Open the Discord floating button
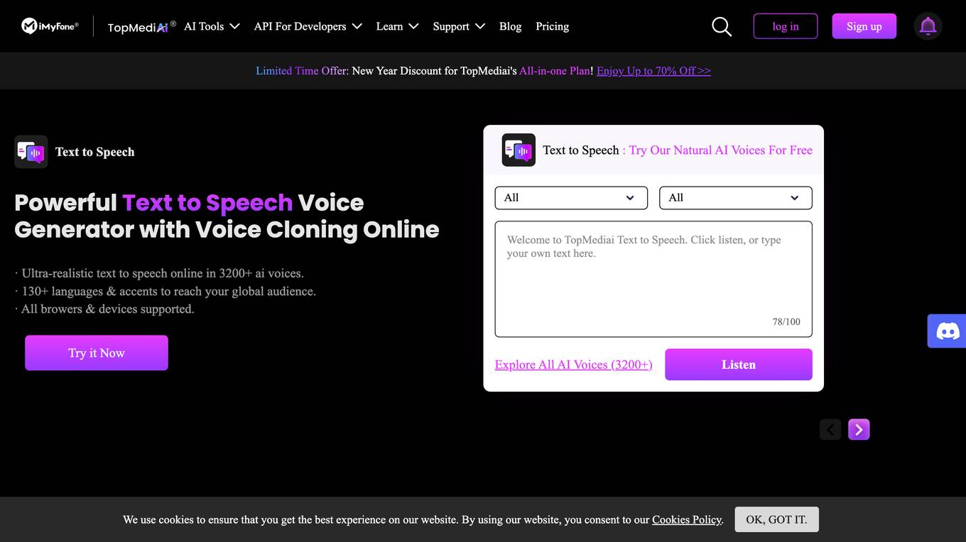 tap(947, 331)
